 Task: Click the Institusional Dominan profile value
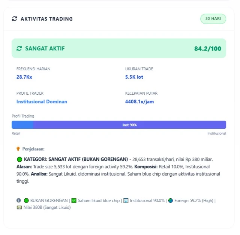tap(42, 101)
